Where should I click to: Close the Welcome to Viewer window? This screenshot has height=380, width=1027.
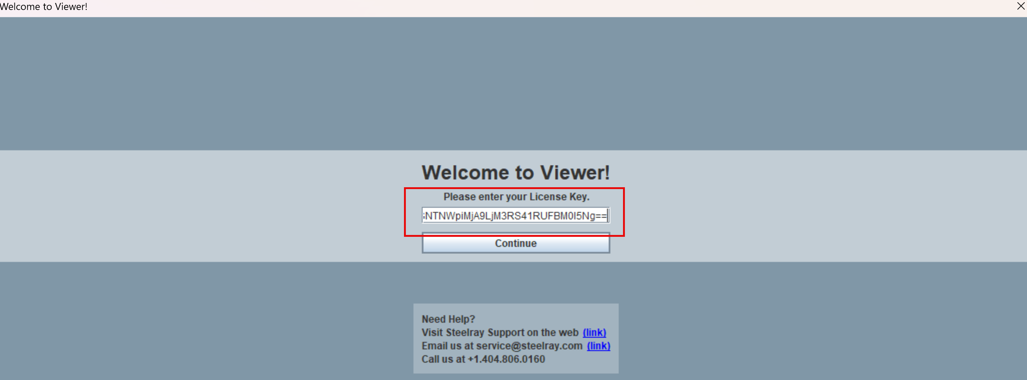coord(1020,6)
